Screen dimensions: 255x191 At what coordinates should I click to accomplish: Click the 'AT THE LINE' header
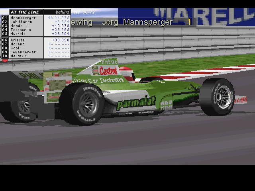24,12
